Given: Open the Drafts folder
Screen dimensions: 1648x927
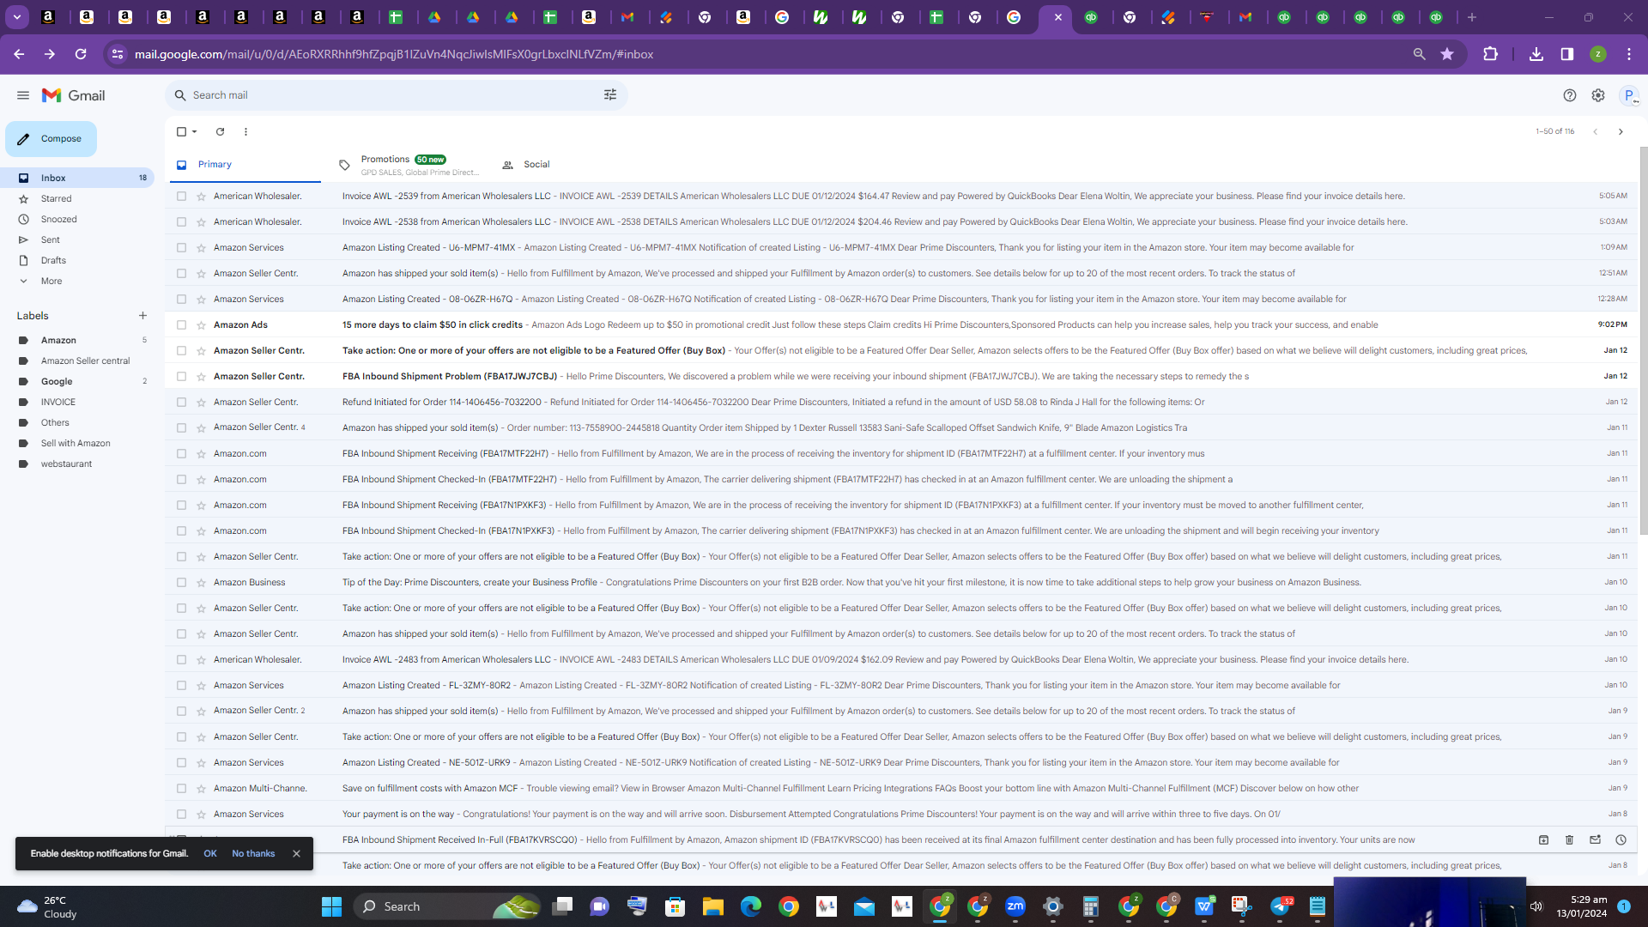Looking at the screenshot, I should (x=53, y=260).
